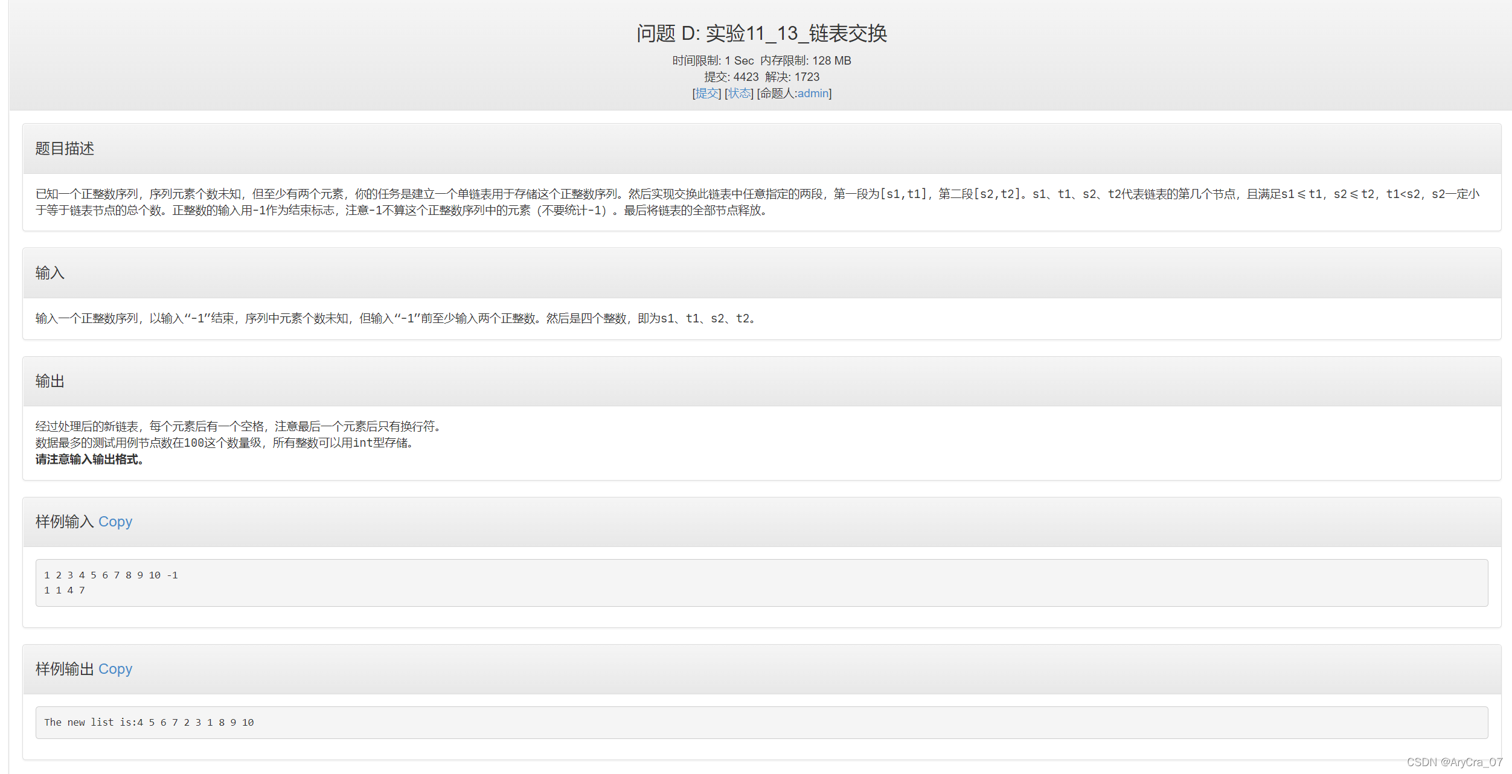This screenshot has width=1512, height=774.
Task: Click the 题目描述 section header
Action: click(x=65, y=149)
